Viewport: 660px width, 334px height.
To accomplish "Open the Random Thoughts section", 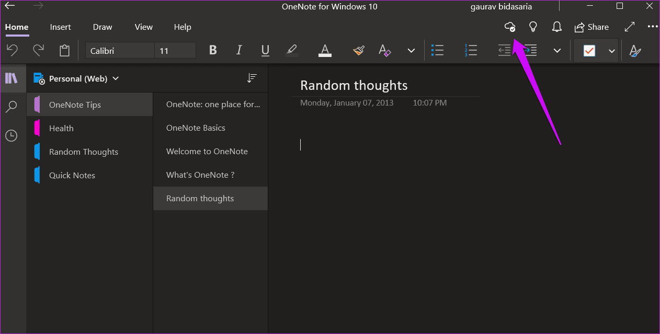I will pos(90,152).
